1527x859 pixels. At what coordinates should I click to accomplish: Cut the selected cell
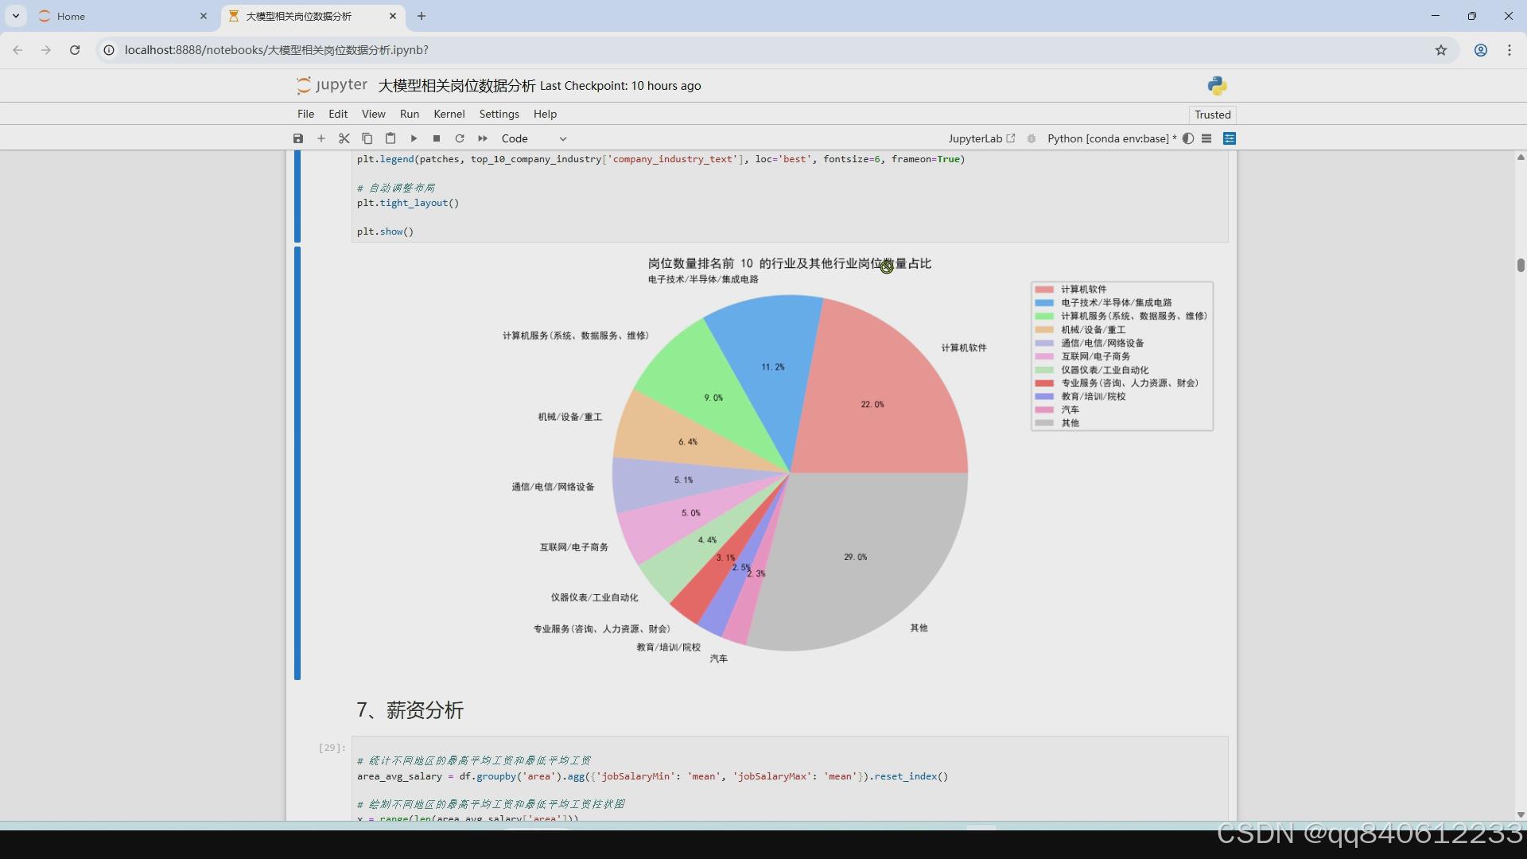pos(344,138)
